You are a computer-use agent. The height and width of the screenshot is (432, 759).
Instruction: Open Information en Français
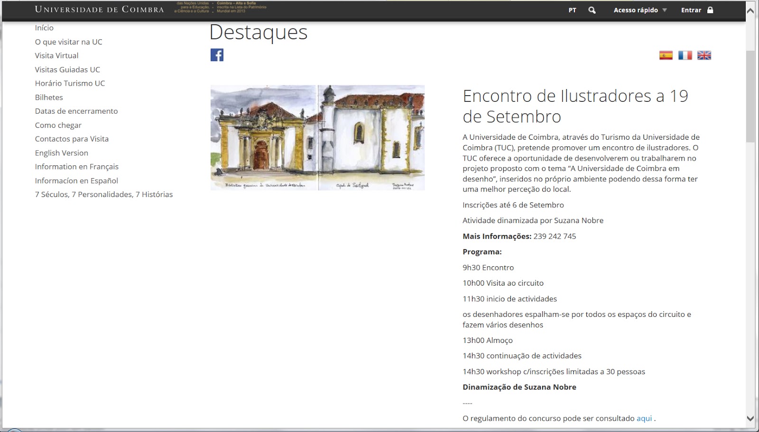point(76,167)
